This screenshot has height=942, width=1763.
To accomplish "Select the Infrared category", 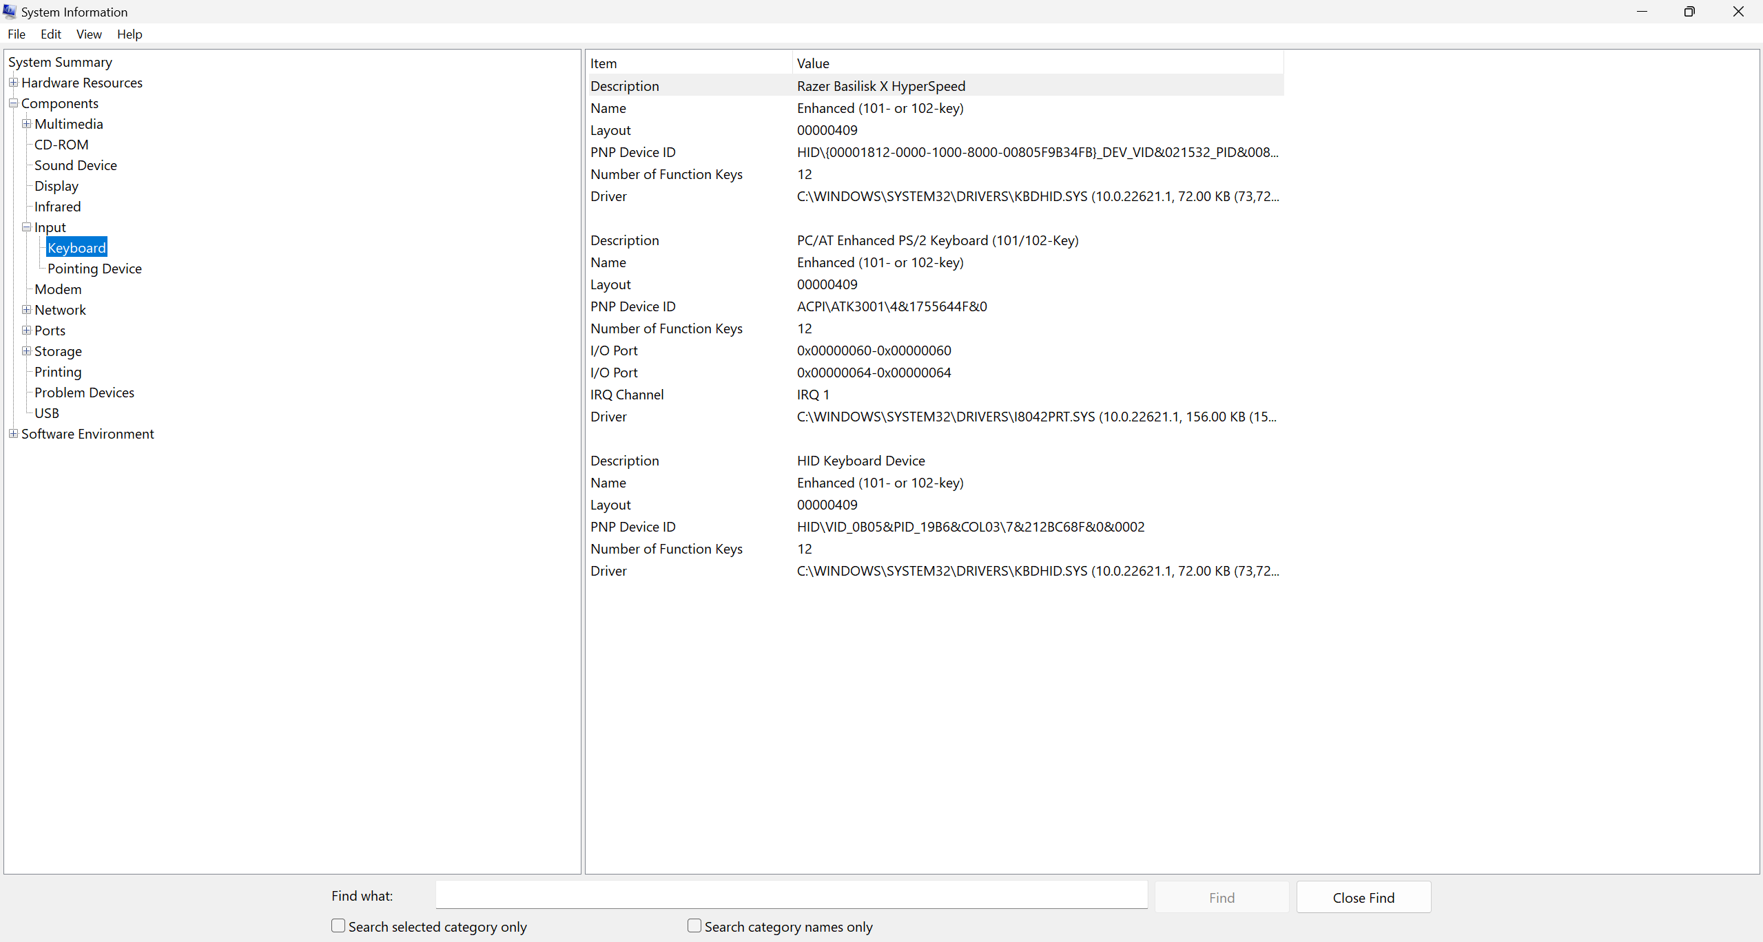I will tap(57, 207).
